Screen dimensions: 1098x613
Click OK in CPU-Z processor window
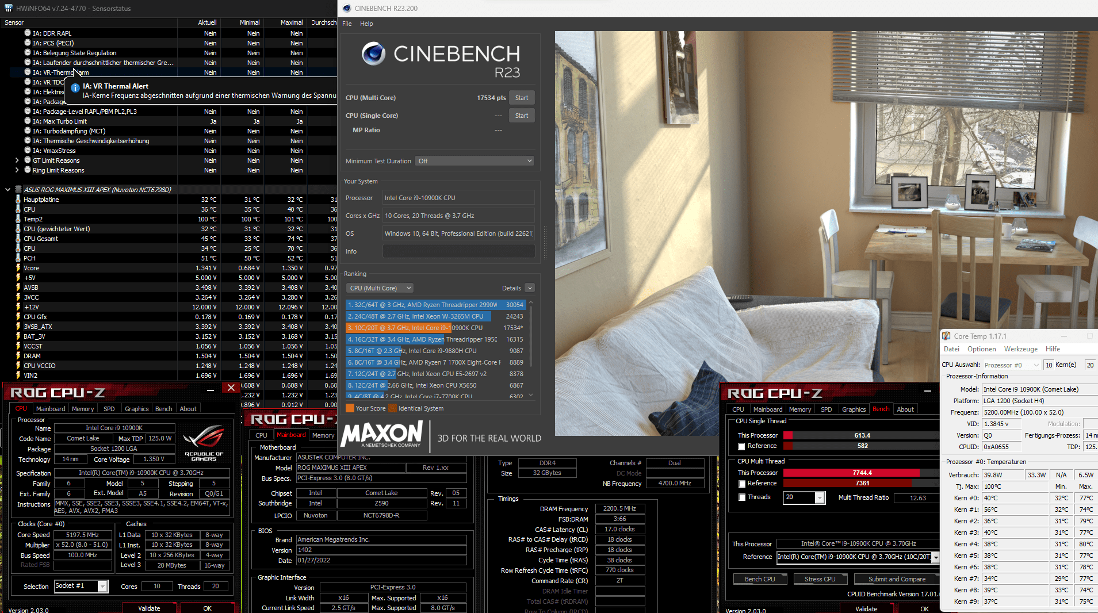click(x=207, y=608)
